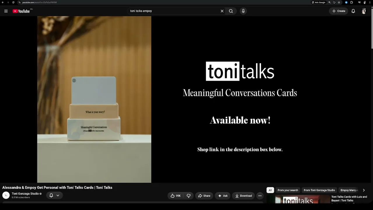Image resolution: width=373 pixels, height=210 pixels.
Task: Share the video
Action: tap(204, 196)
